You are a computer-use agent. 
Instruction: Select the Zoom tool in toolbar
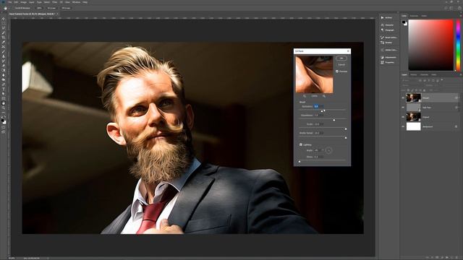[x=4, y=108]
